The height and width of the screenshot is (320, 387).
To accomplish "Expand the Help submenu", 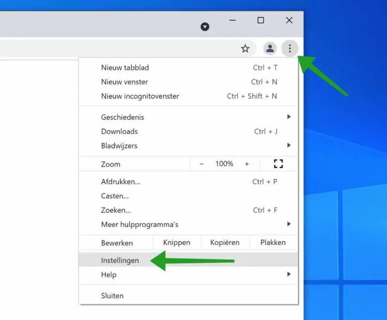I will point(188,274).
